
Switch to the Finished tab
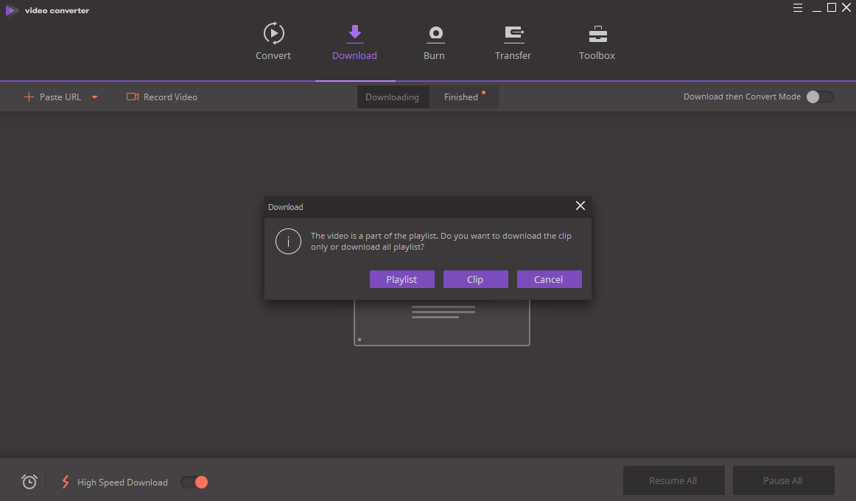(x=463, y=97)
